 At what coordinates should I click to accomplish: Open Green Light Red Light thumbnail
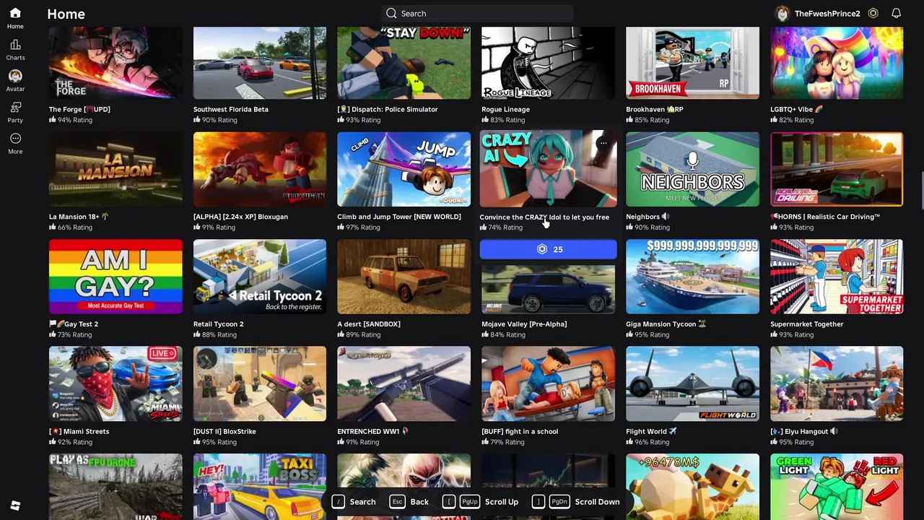(x=837, y=486)
